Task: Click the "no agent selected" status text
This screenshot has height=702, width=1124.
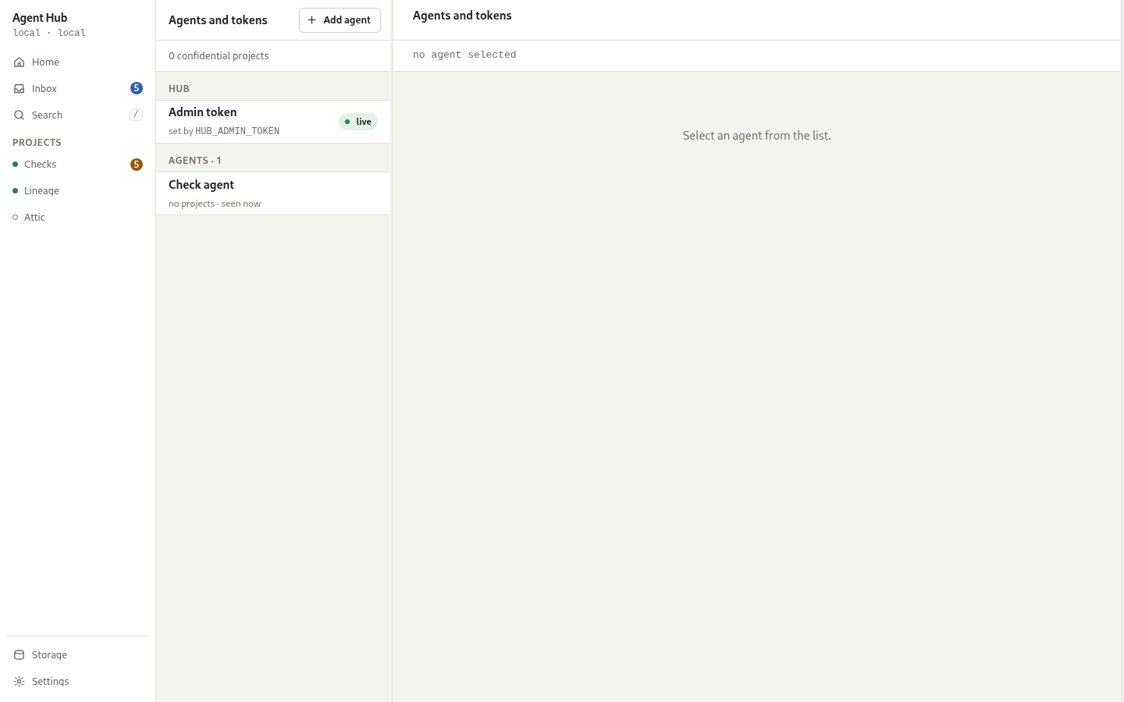Action: point(464,55)
